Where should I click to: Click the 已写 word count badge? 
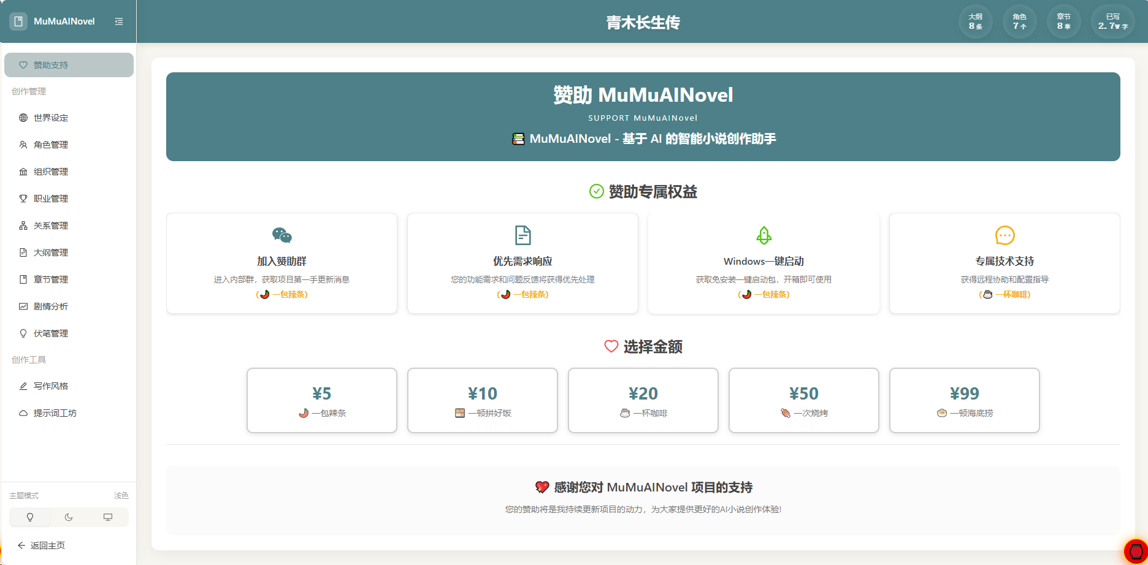click(1113, 21)
